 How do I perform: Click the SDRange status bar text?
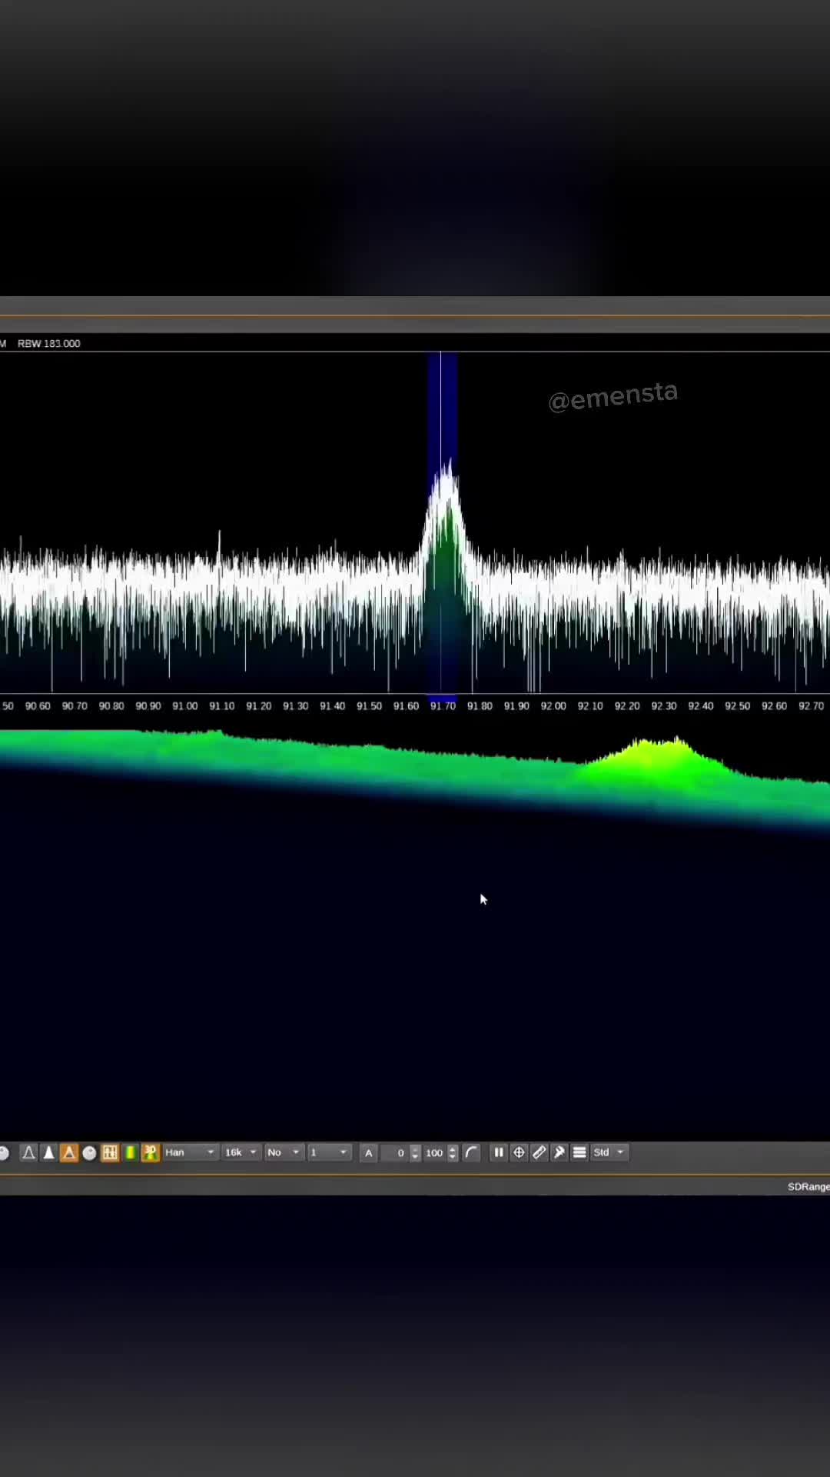coord(808,1187)
